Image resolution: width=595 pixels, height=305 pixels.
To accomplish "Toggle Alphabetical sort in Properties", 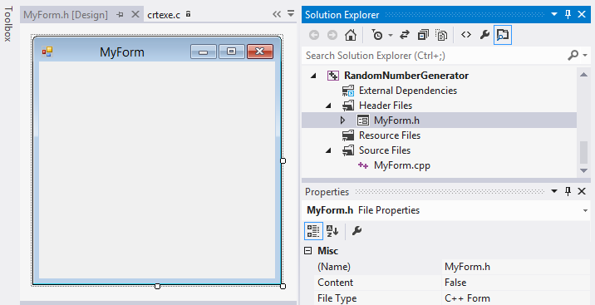I will [332, 231].
